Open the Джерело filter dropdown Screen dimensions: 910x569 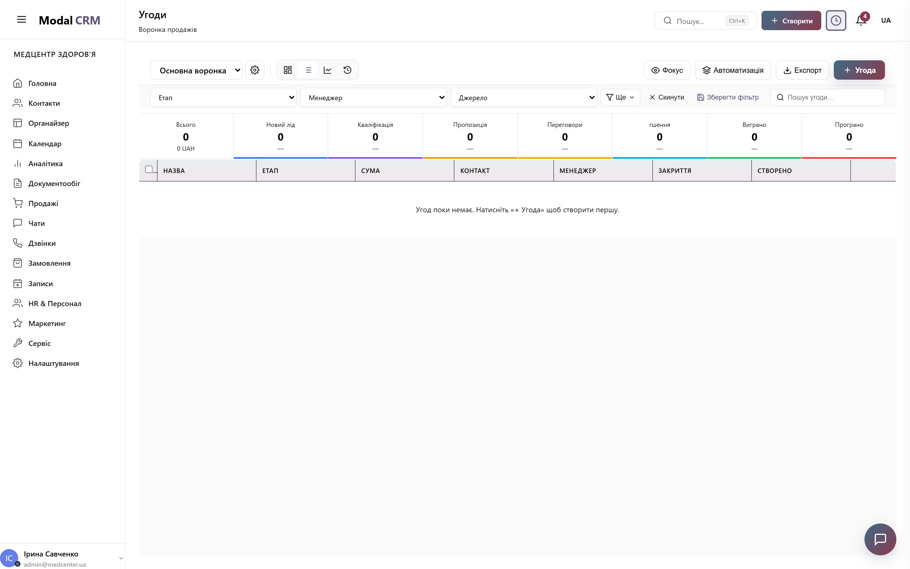(524, 98)
